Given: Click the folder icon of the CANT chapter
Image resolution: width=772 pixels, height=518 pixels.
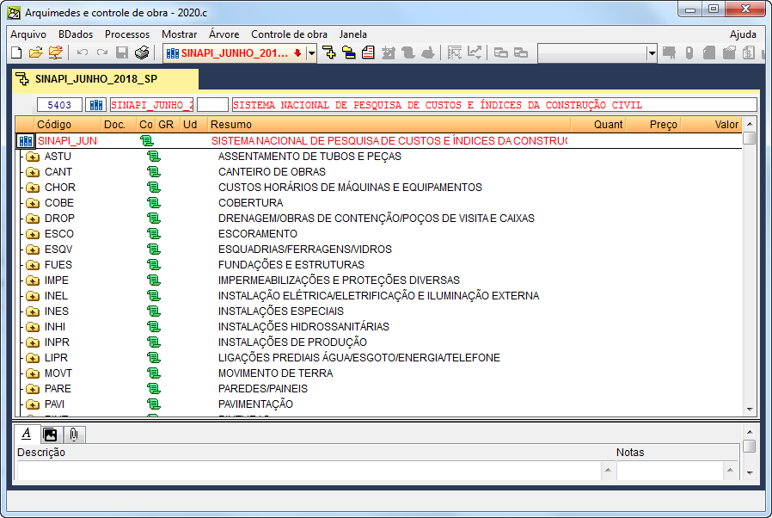Looking at the screenshot, I should coord(33,172).
